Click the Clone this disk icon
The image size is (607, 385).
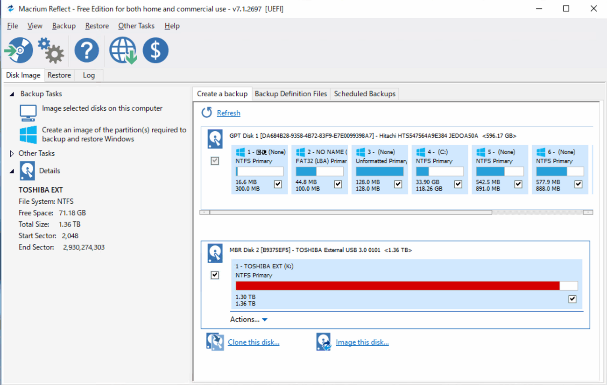(x=215, y=342)
